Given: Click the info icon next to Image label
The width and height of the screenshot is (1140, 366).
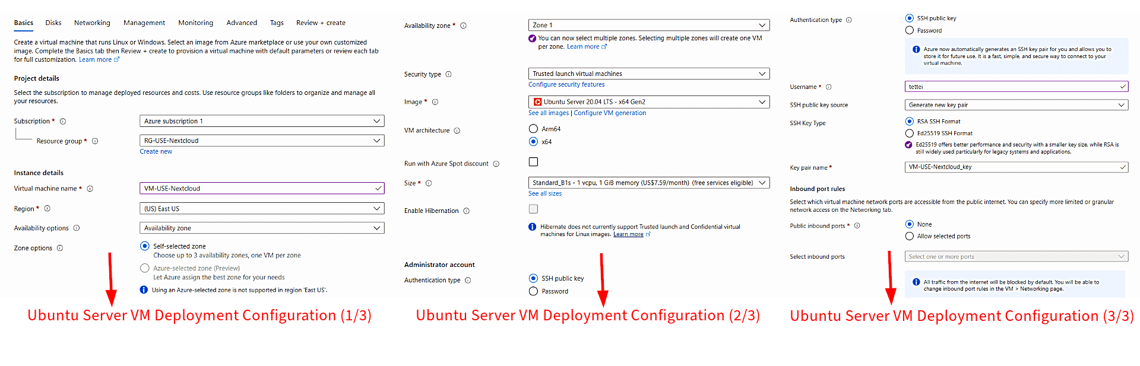Looking at the screenshot, I should click(x=435, y=102).
